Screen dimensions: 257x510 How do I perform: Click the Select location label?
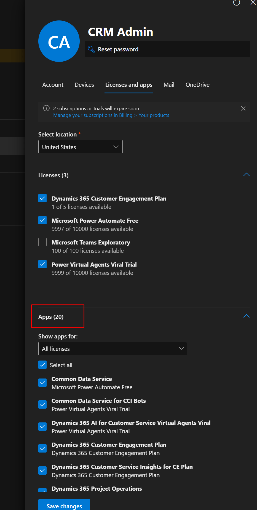(x=57, y=135)
